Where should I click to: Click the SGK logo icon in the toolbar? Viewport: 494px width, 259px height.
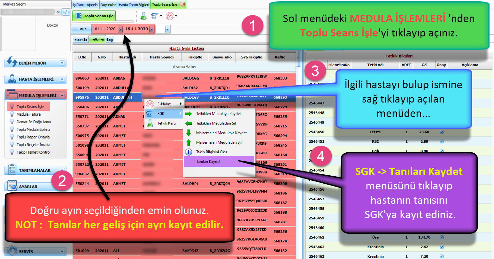154,16
